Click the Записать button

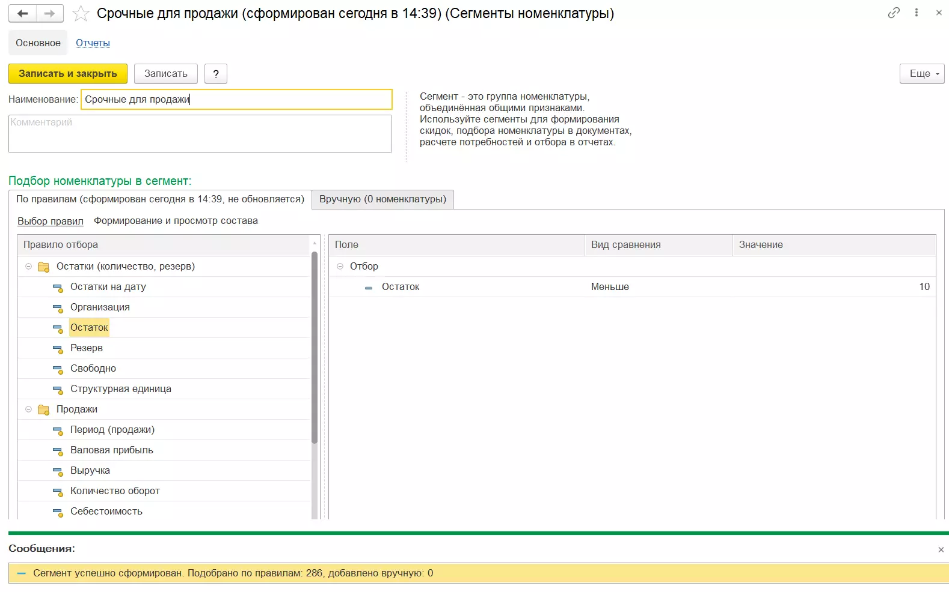click(166, 73)
